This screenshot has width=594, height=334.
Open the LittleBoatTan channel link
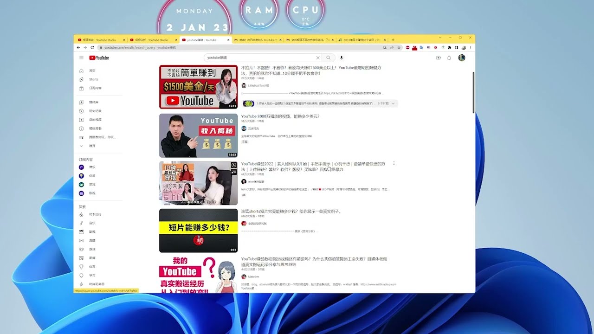point(258,85)
